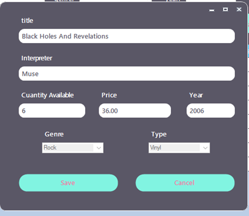Viewport: 249px width, 216px height.
Task: Click the Interpreter field containing Muse
Action: pos(127,74)
